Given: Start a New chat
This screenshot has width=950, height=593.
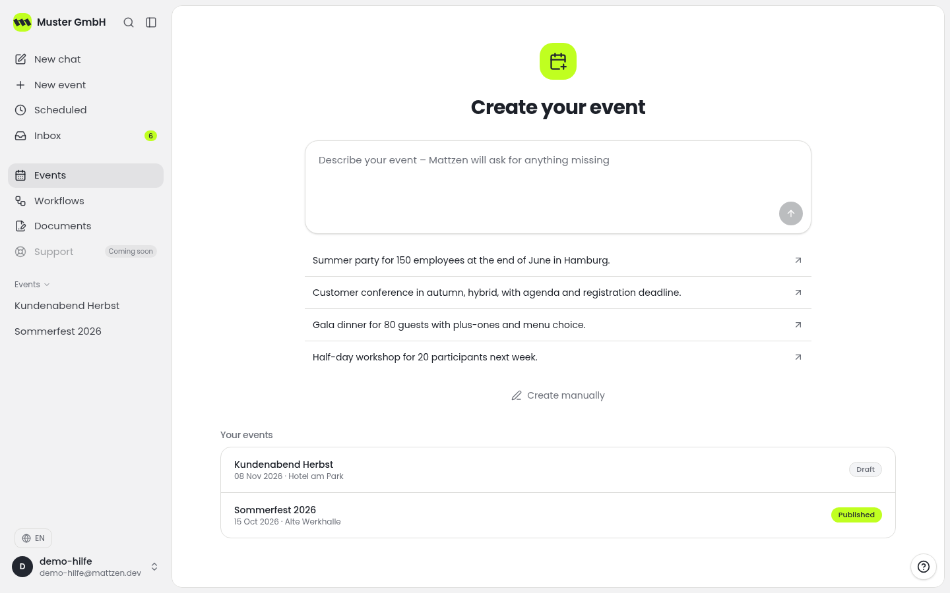Looking at the screenshot, I should pyautogui.click(x=86, y=59).
